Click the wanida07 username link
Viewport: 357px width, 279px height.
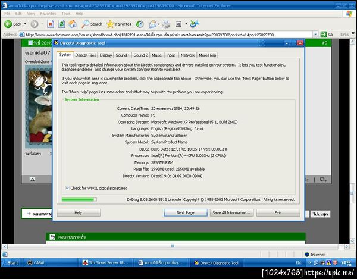click(x=37, y=52)
